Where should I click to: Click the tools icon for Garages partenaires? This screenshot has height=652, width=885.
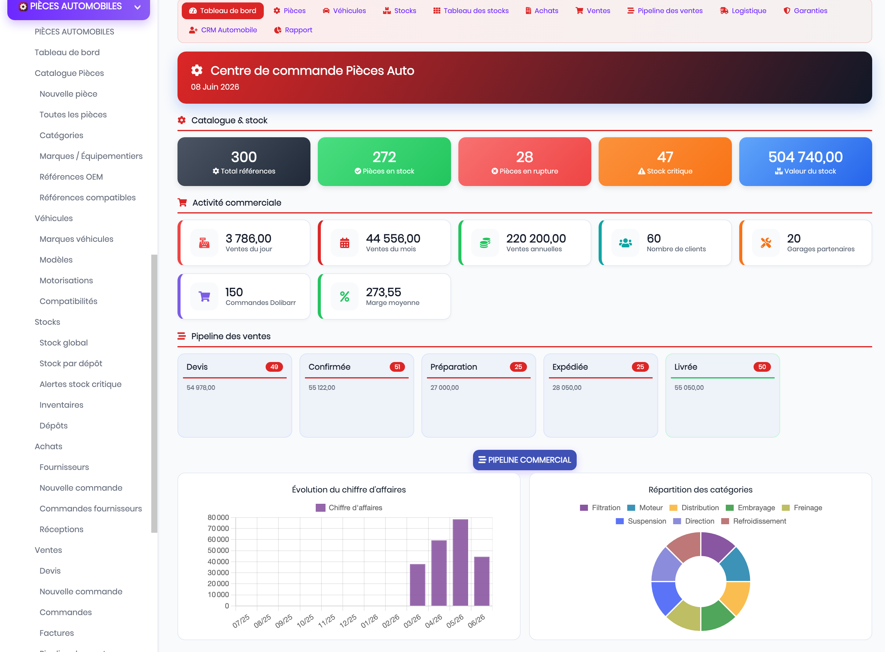pyautogui.click(x=766, y=243)
